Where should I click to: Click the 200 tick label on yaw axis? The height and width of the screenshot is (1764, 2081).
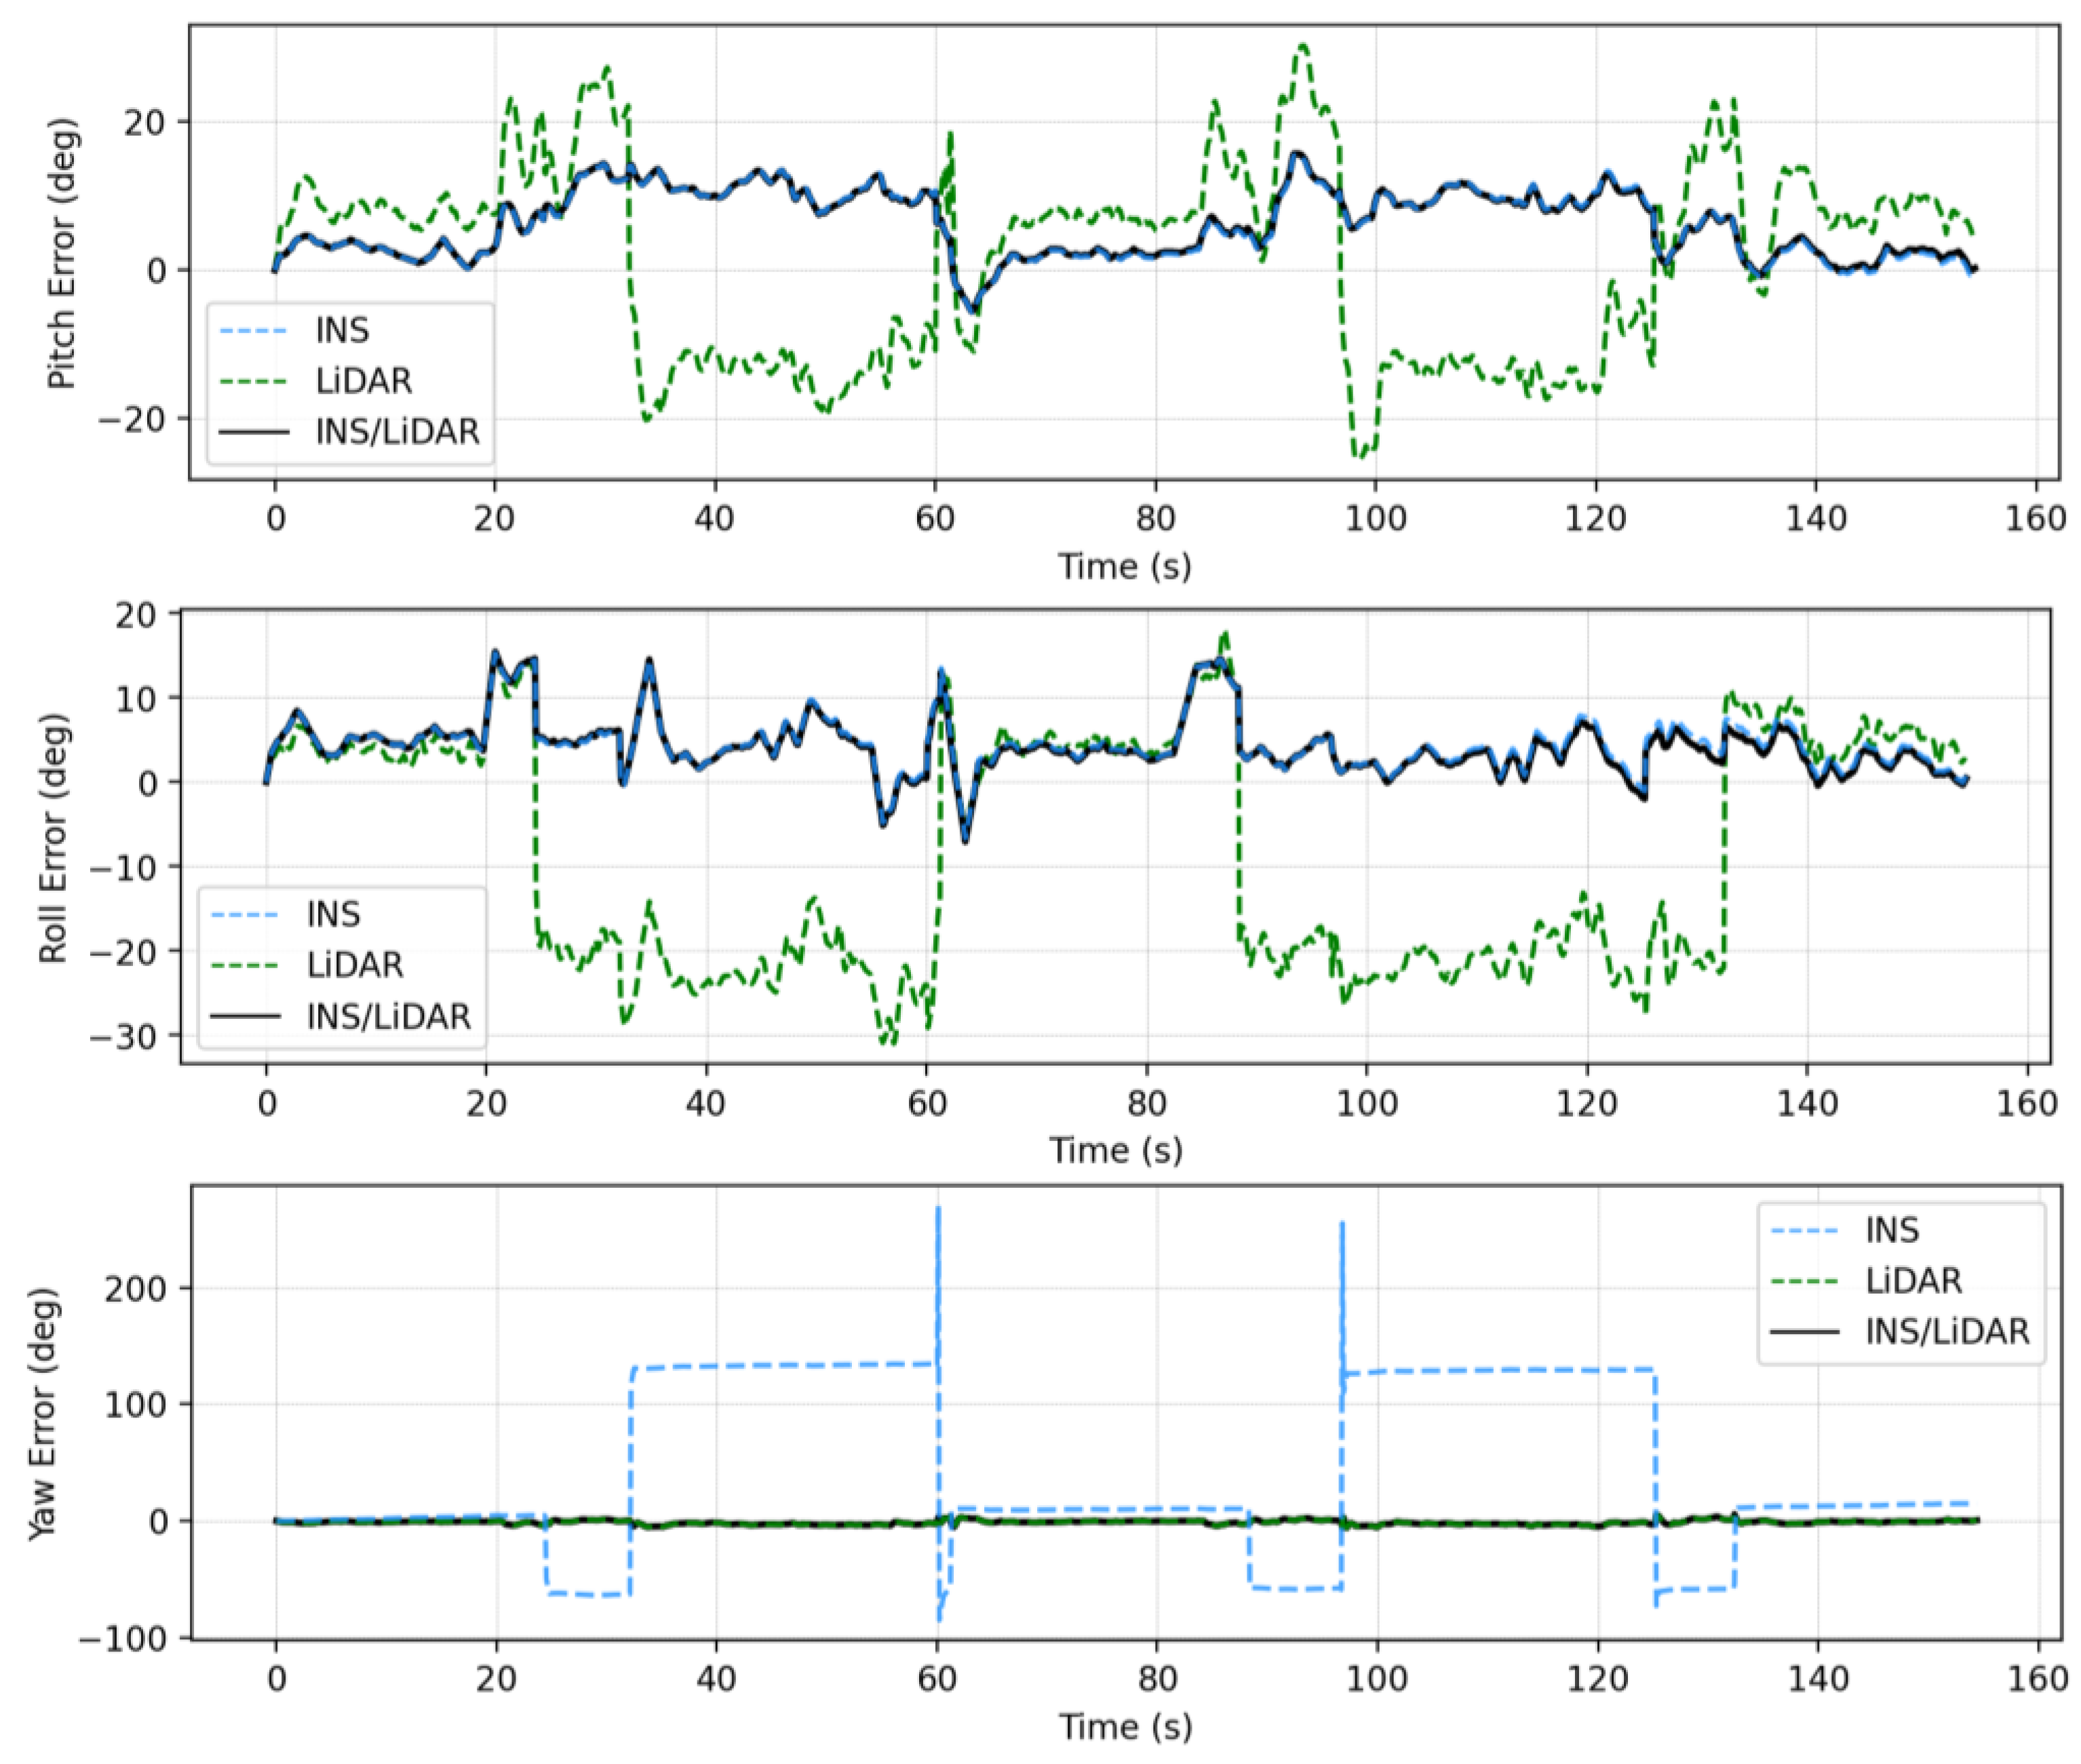(137, 1288)
